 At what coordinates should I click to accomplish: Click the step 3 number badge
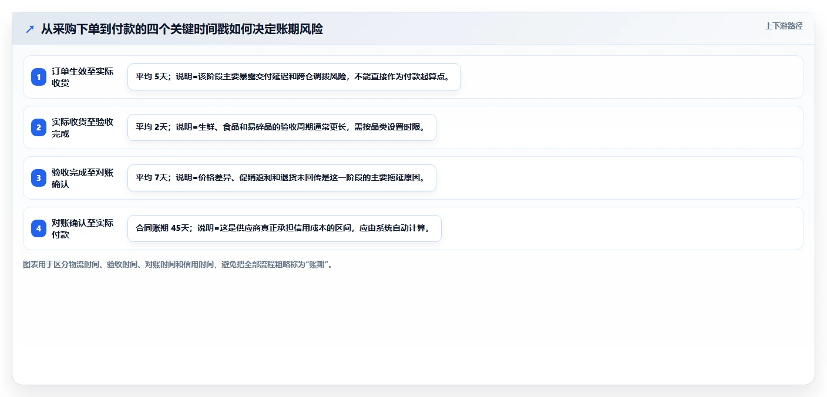click(39, 178)
